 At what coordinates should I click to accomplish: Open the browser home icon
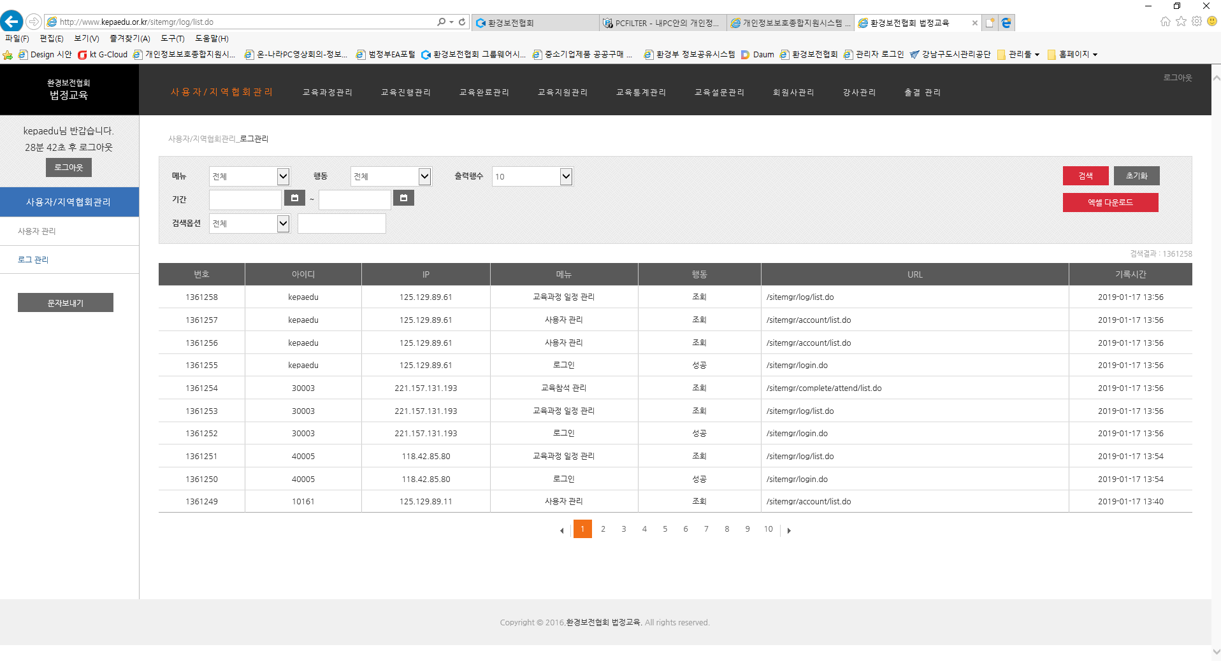click(1165, 22)
